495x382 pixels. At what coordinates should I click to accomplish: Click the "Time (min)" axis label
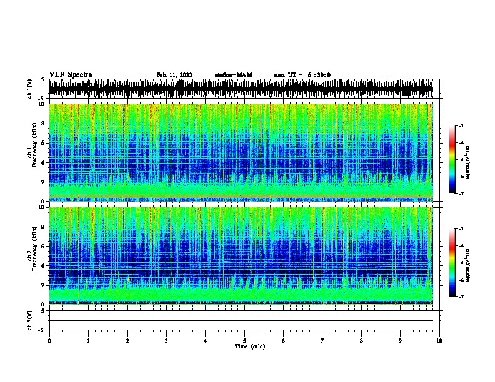point(250,346)
